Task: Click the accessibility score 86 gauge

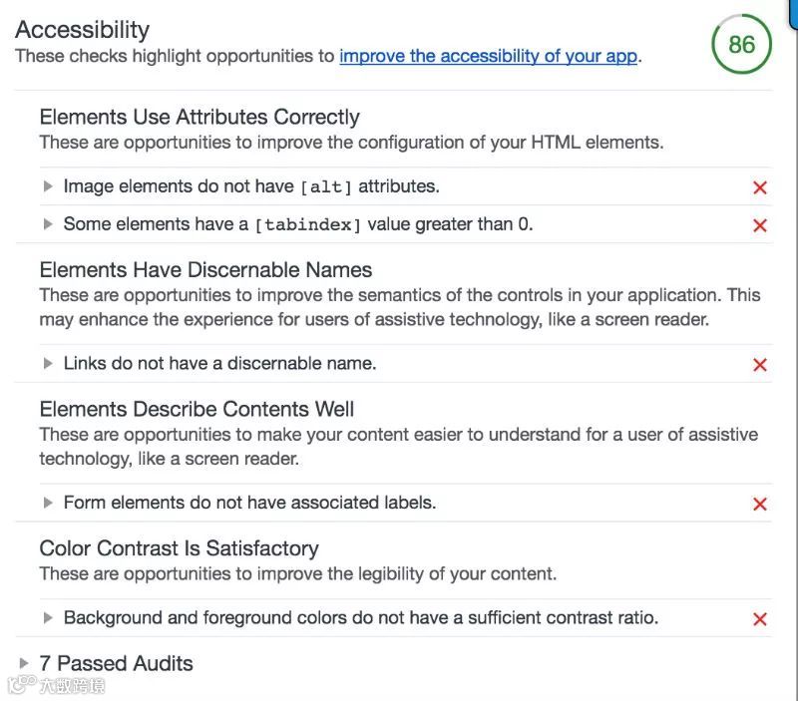Action: [741, 45]
